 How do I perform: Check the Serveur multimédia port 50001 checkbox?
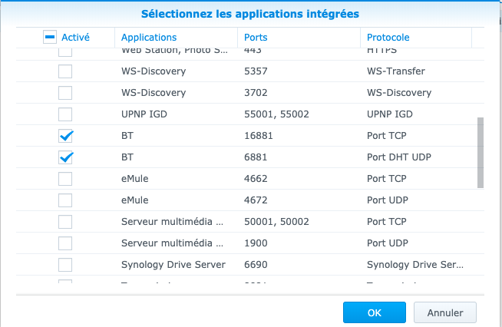66,222
